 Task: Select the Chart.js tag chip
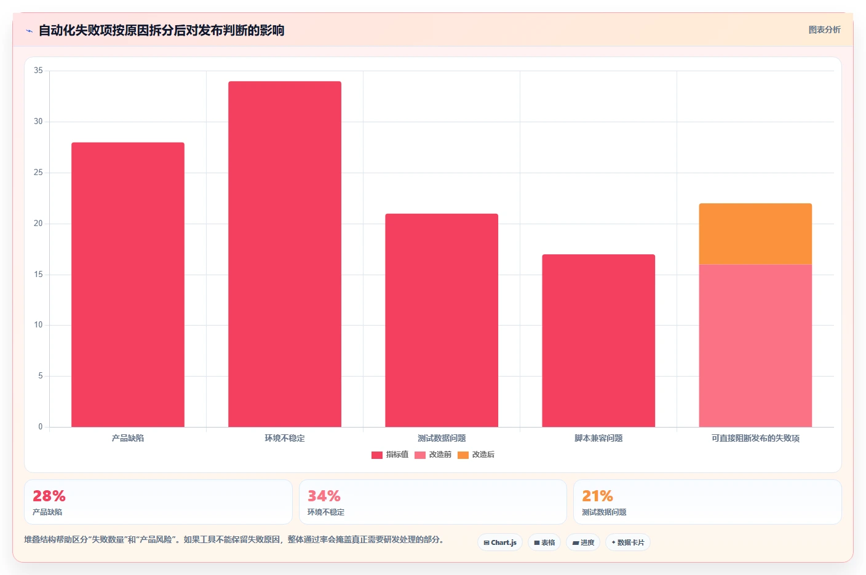500,542
